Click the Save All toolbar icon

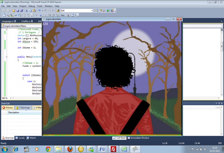coord(22,10)
